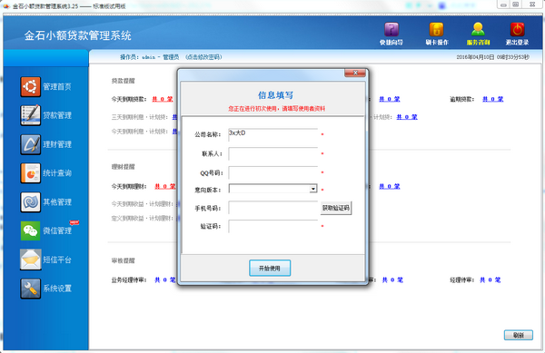Focus the 手机号码 input field
This screenshot has width=545, height=353.
tap(272, 208)
